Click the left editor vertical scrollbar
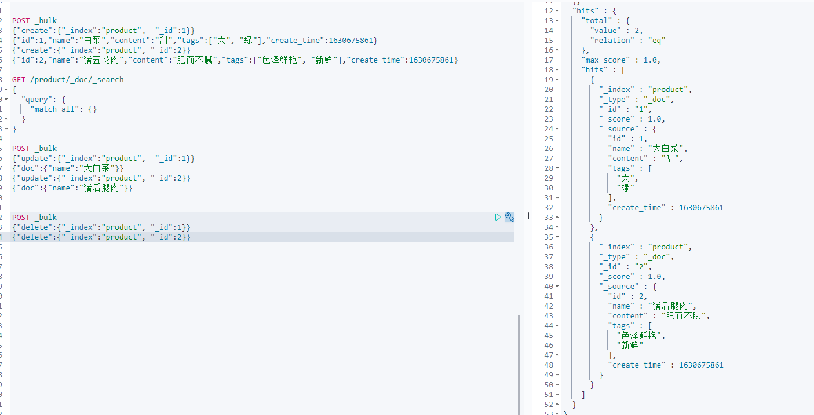The width and height of the screenshot is (814, 415). pyautogui.click(x=519, y=365)
